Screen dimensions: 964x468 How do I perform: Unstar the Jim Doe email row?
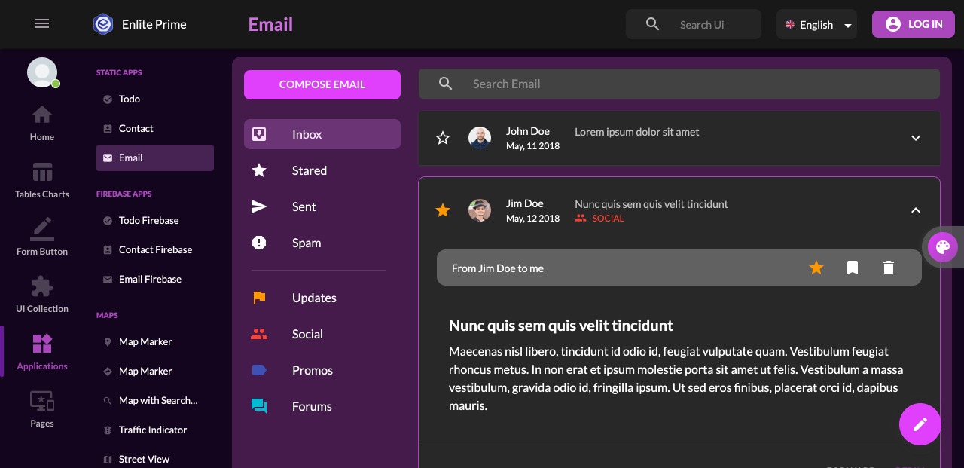pyautogui.click(x=443, y=210)
